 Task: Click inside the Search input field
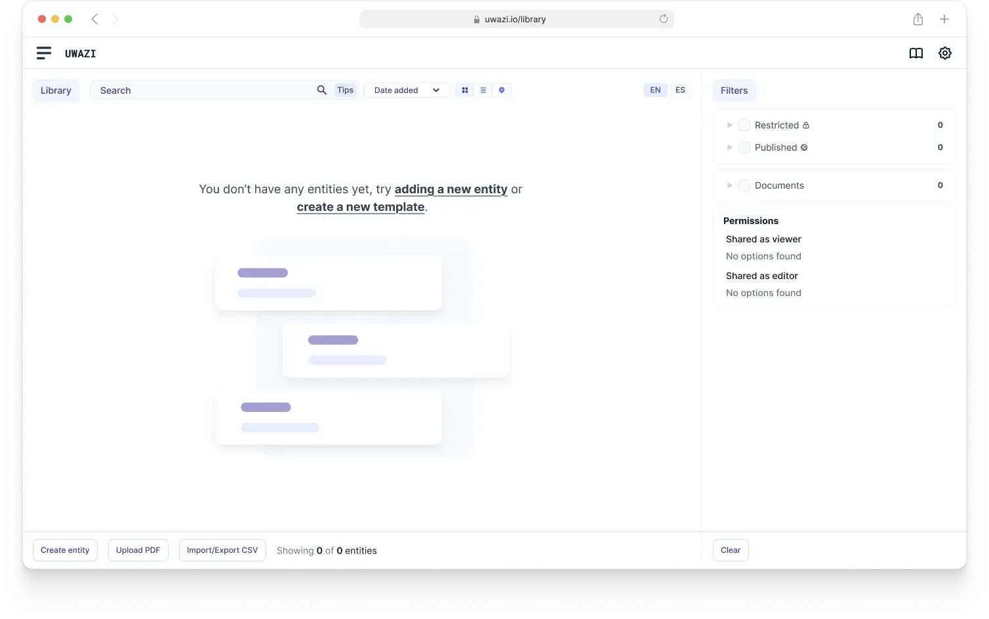[197, 90]
